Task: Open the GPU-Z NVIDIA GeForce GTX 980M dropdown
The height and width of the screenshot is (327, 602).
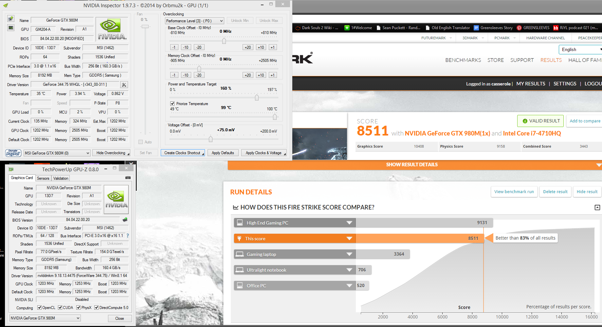Action: pyautogui.click(x=45, y=318)
